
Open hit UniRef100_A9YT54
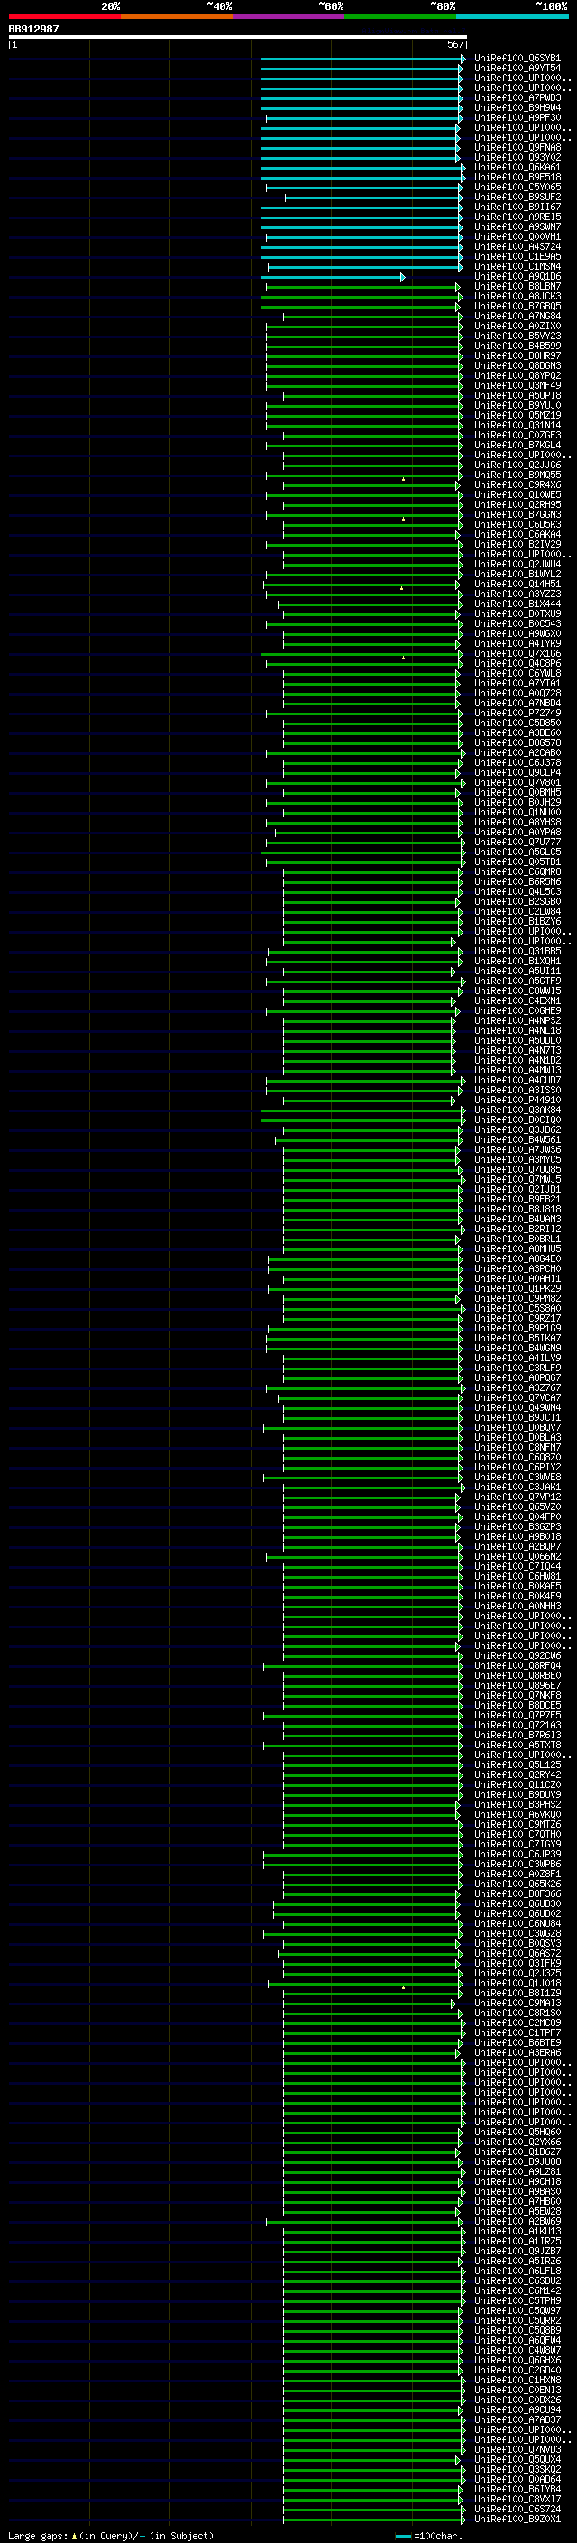point(517,69)
